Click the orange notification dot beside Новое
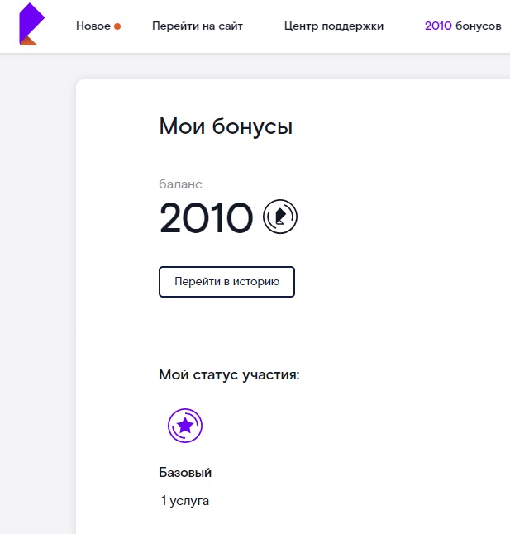The width and height of the screenshot is (510, 534). pyautogui.click(x=117, y=26)
